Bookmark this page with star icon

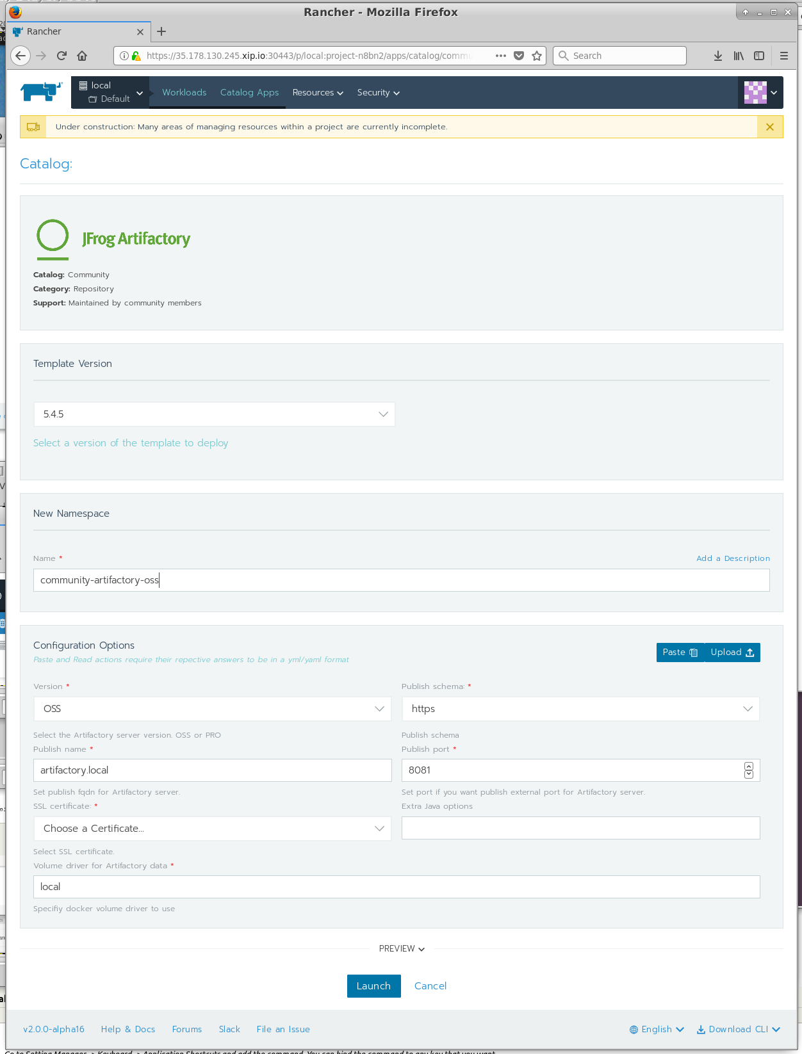(537, 56)
